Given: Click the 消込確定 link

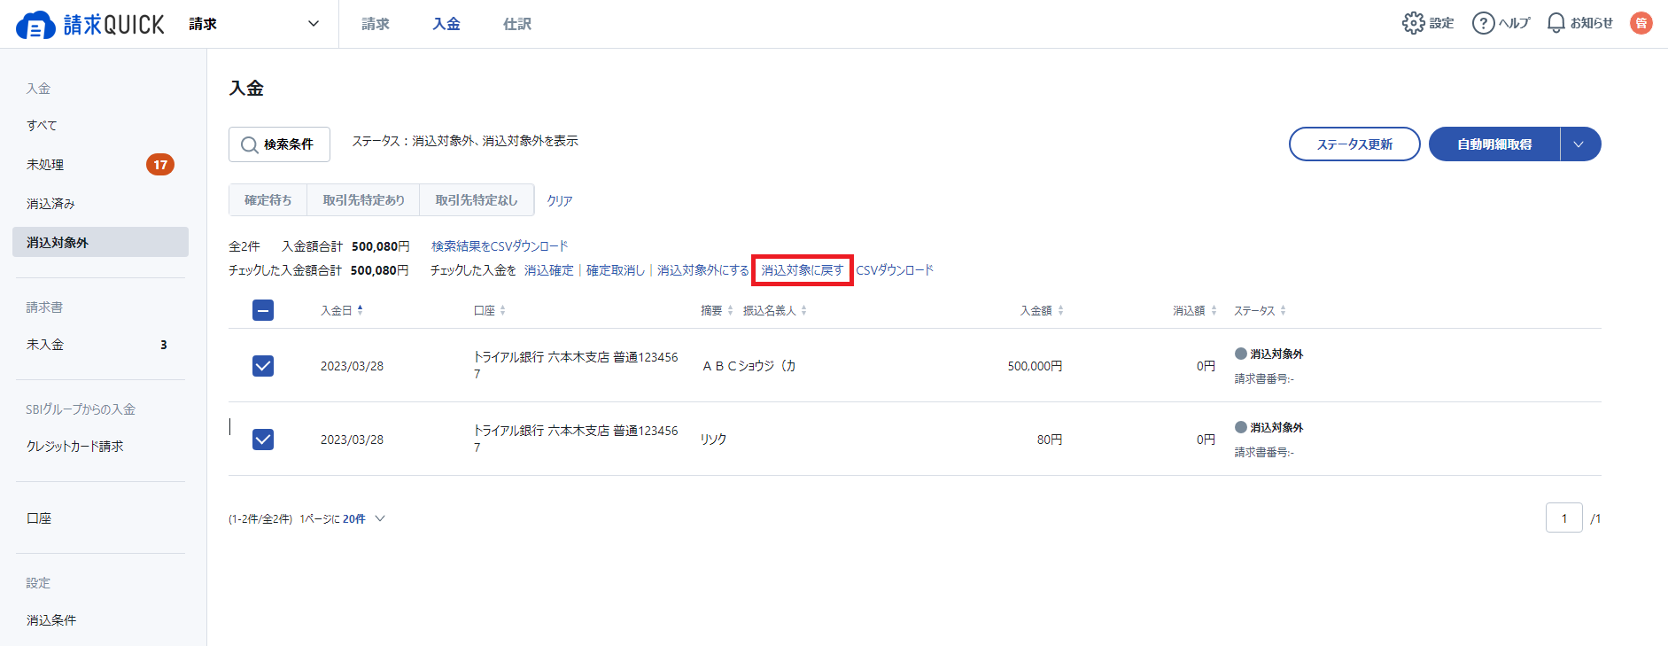Looking at the screenshot, I should coord(549,270).
